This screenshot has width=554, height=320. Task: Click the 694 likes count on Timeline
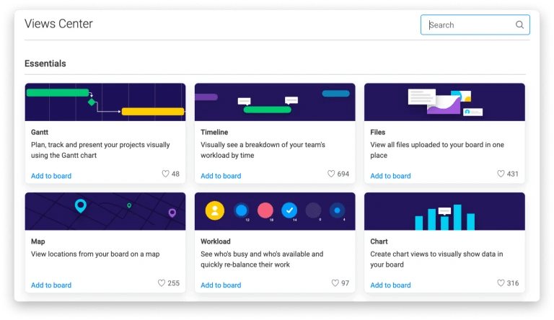(x=343, y=174)
